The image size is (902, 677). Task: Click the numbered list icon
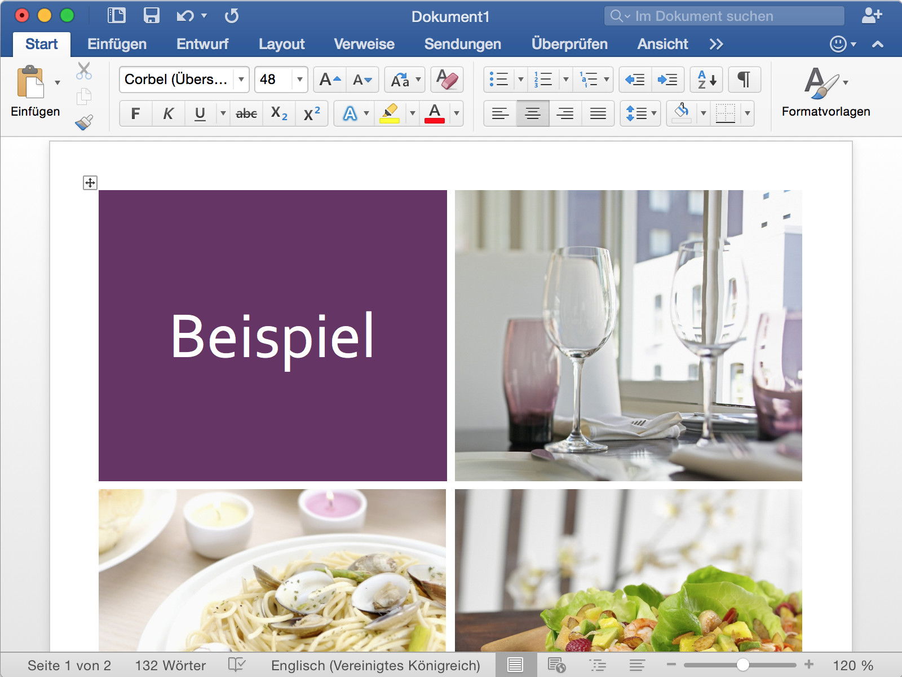coord(543,80)
